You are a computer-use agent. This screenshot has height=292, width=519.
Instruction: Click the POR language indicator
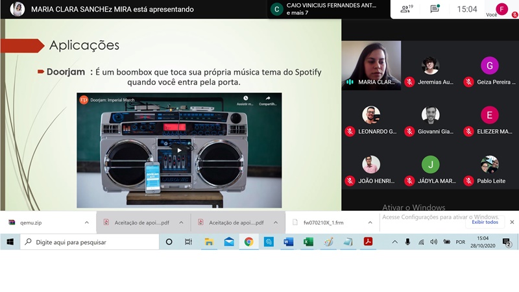point(461,242)
